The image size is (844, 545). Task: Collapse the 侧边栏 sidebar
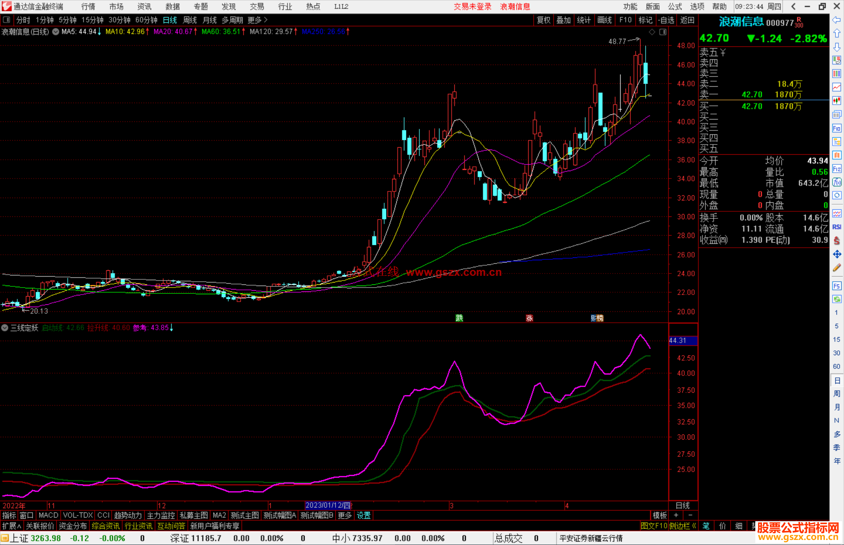pos(683,526)
